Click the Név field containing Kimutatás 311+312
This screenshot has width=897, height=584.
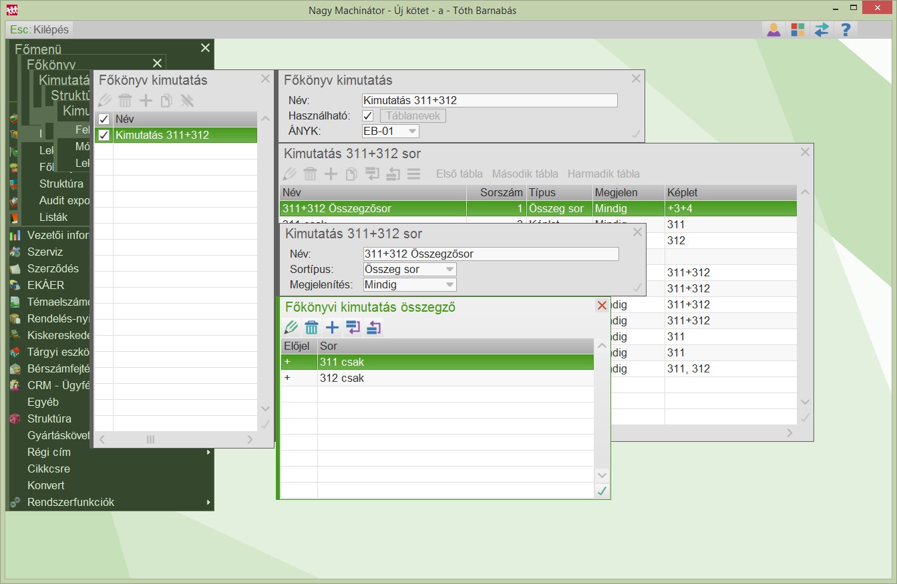point(490,101)
